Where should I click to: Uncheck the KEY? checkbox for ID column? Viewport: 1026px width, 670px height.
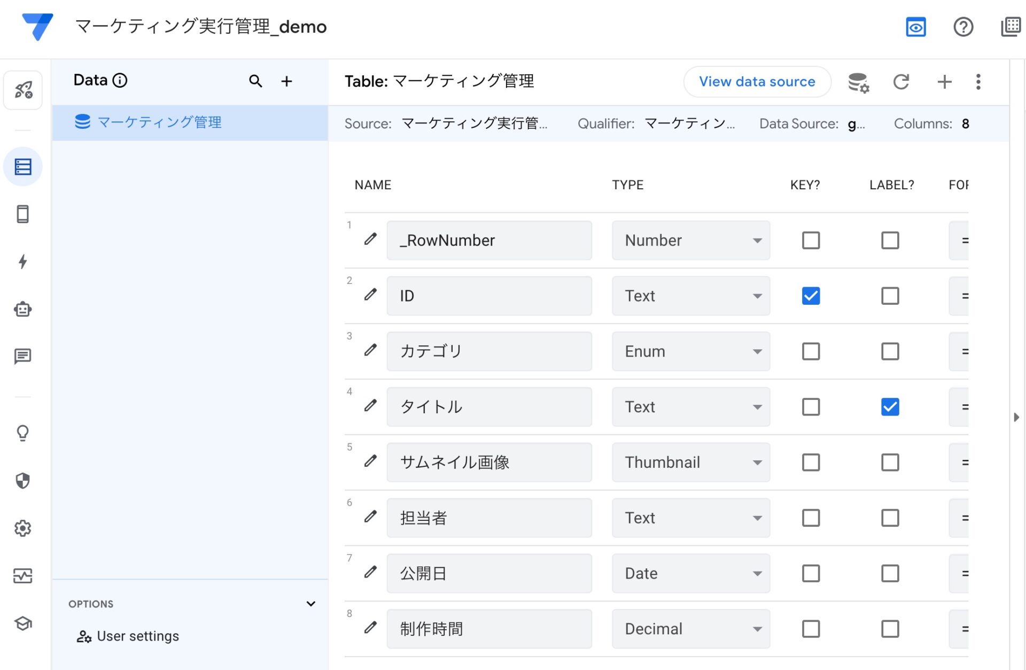click(811, 296)
